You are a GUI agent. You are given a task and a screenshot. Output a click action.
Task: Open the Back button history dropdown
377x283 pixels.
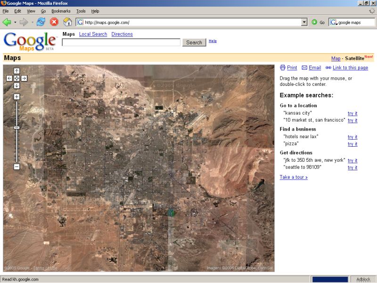15,22
